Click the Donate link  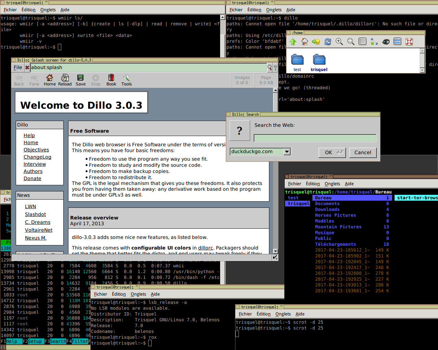tap(33, 178)
